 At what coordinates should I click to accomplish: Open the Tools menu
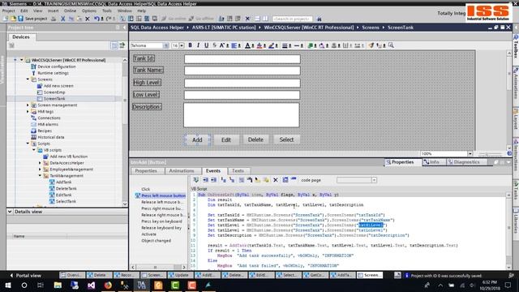click(x=106, y=11)
